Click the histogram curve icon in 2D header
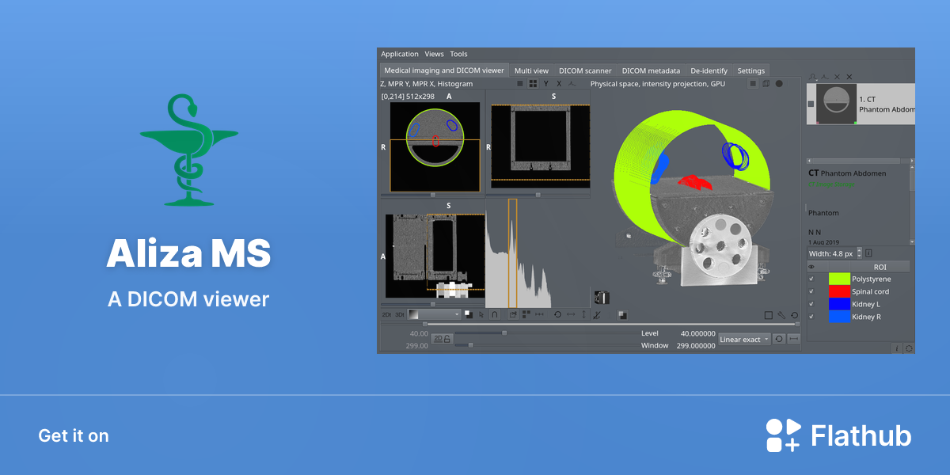950x475 pixels. [x=572, y=83]
